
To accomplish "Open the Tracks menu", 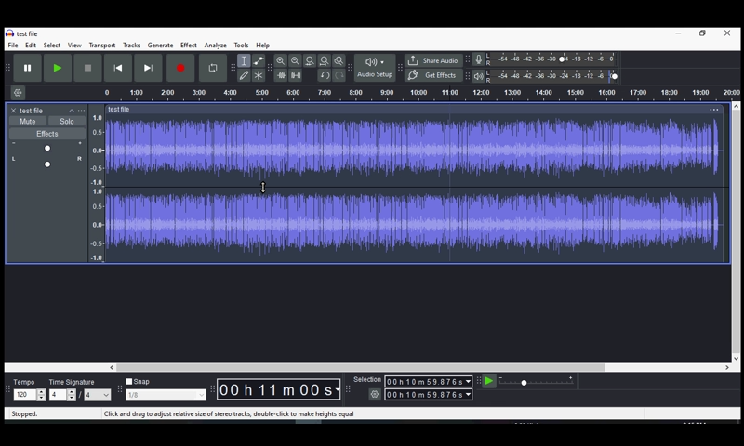I will (x=131, y=45).
